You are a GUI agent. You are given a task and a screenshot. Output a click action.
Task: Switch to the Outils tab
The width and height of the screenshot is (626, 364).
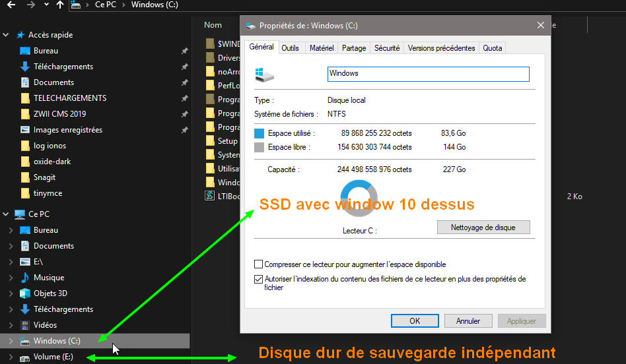click(x=290, y=48)
